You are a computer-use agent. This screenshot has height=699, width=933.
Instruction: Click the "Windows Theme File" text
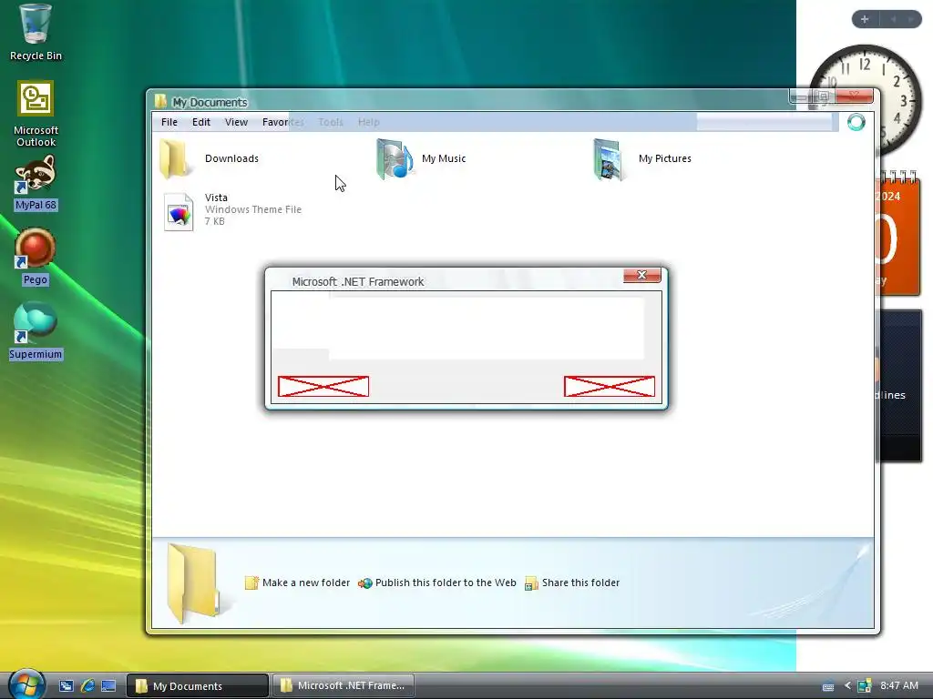(253, 209)
